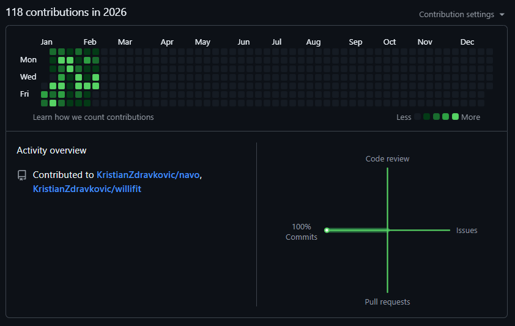Open the KristianZdravkovic/navo repository link
The image size is (515, 326).
click(148, 175)
